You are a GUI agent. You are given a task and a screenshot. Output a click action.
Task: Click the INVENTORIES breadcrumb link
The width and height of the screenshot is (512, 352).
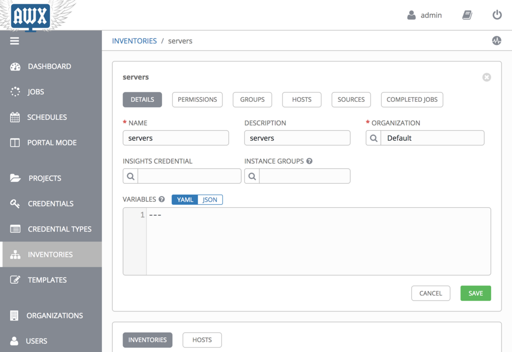click(x=134, y=41)
